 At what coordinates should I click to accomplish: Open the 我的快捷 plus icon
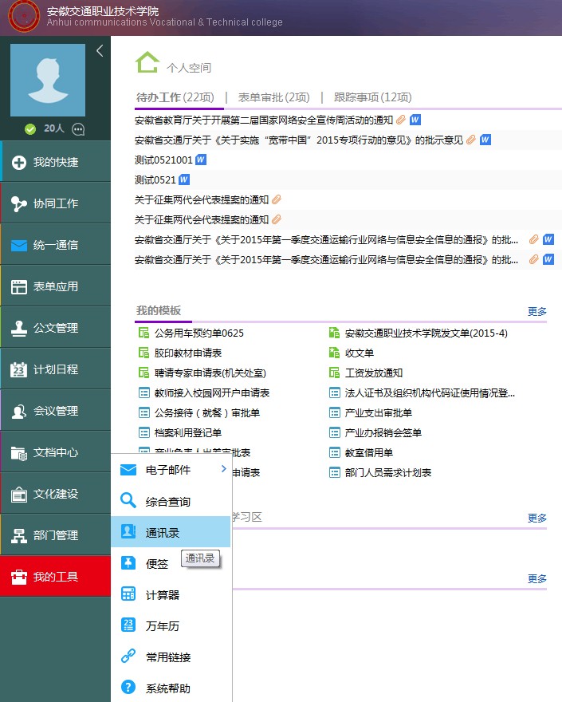19,163
